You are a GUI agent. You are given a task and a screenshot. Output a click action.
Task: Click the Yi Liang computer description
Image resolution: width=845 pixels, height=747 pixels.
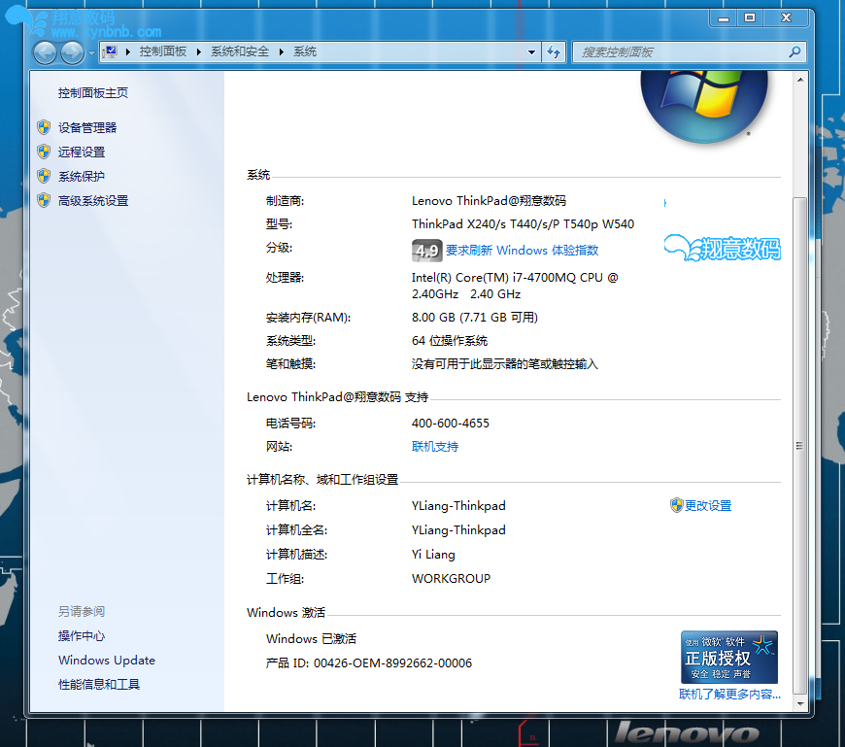[x=433, y=554]
